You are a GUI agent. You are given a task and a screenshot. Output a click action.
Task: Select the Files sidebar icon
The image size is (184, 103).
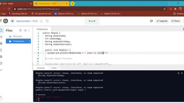(x=1, y=30)
